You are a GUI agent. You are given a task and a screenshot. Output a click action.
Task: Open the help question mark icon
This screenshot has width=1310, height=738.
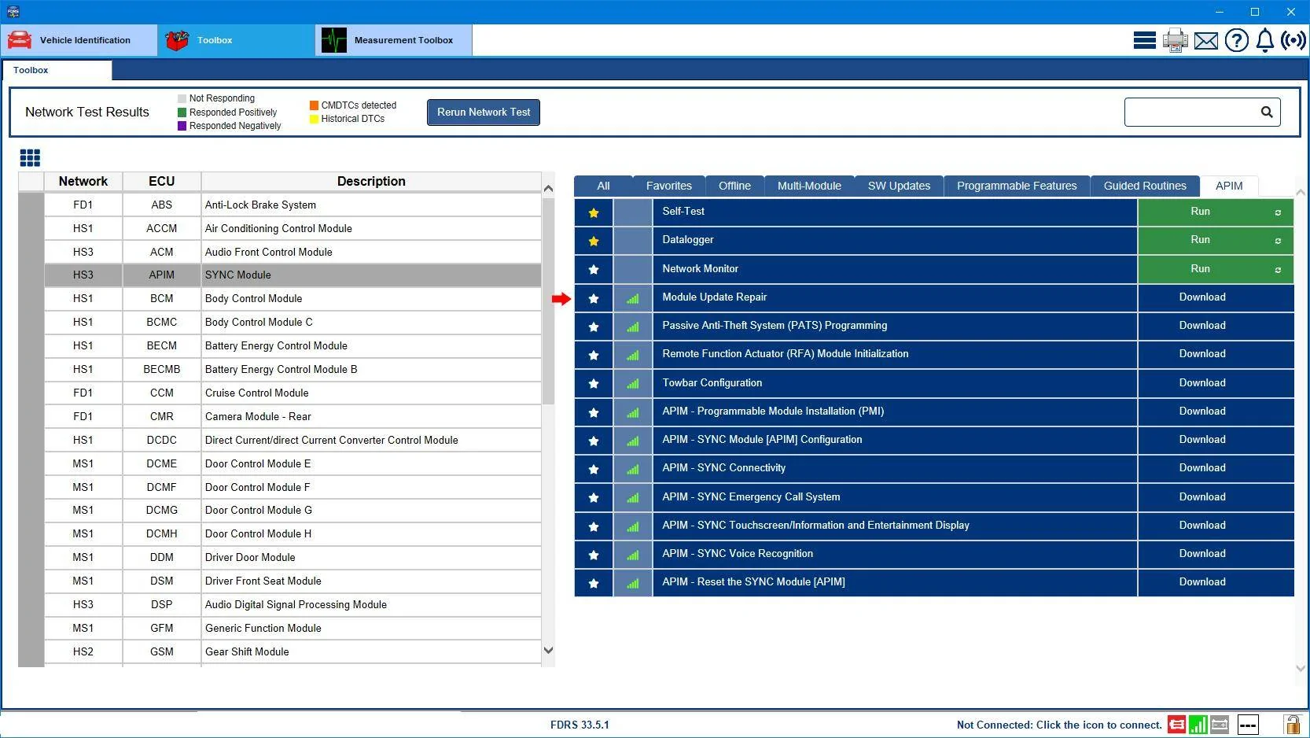[x=1236, y=40]
